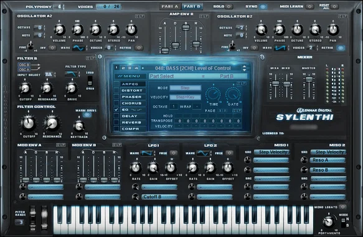
Task: Click LFO 1 Rate knob
Action: tap(136, 167)
